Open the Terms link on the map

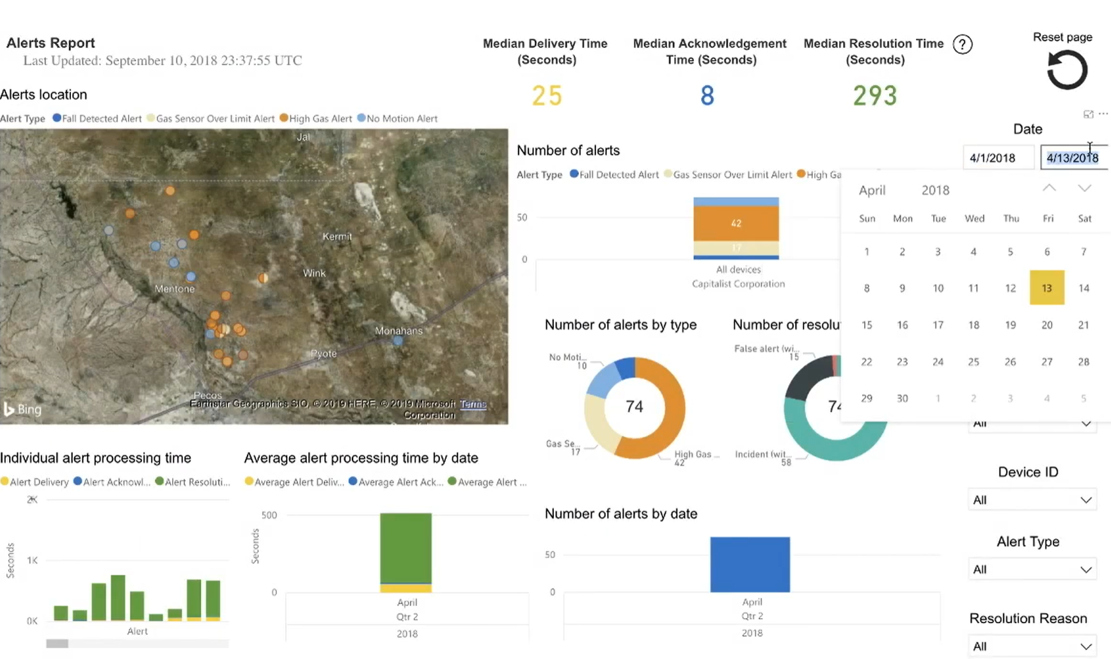coord(473,404)
